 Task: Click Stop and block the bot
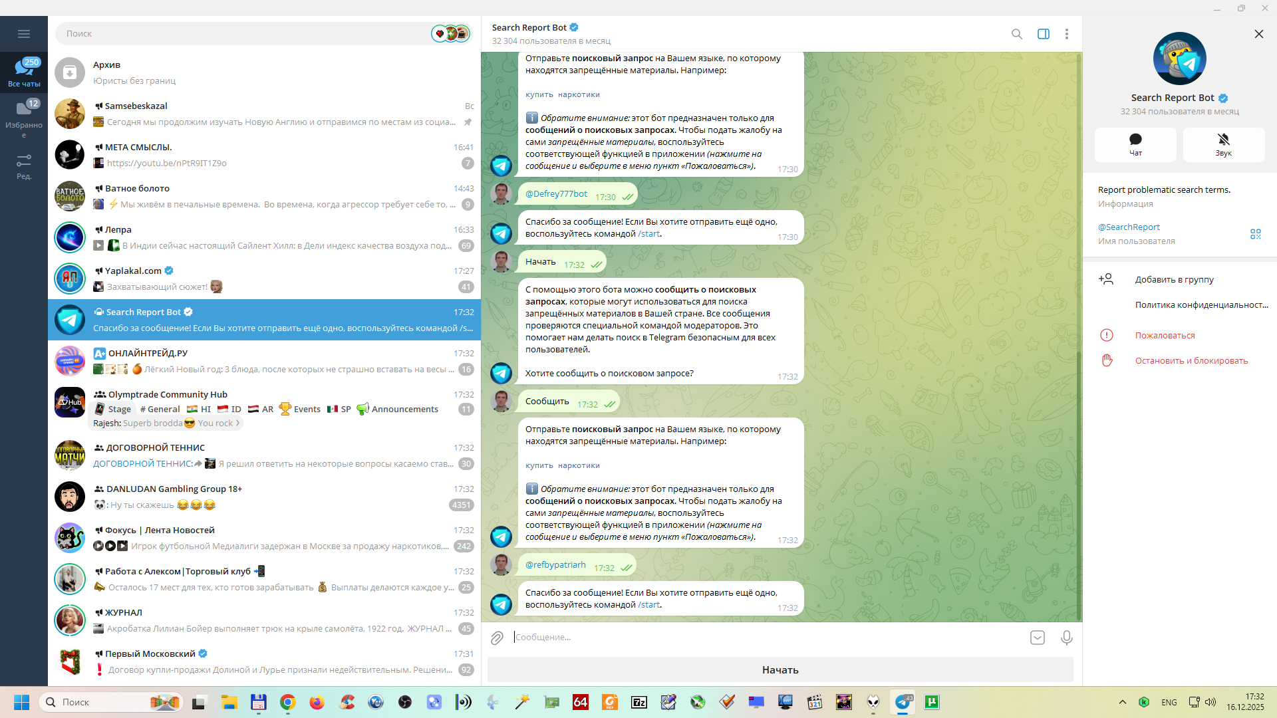(1191, 361)
